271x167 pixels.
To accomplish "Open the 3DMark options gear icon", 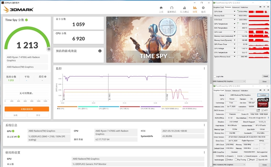I will pos(203,8).
